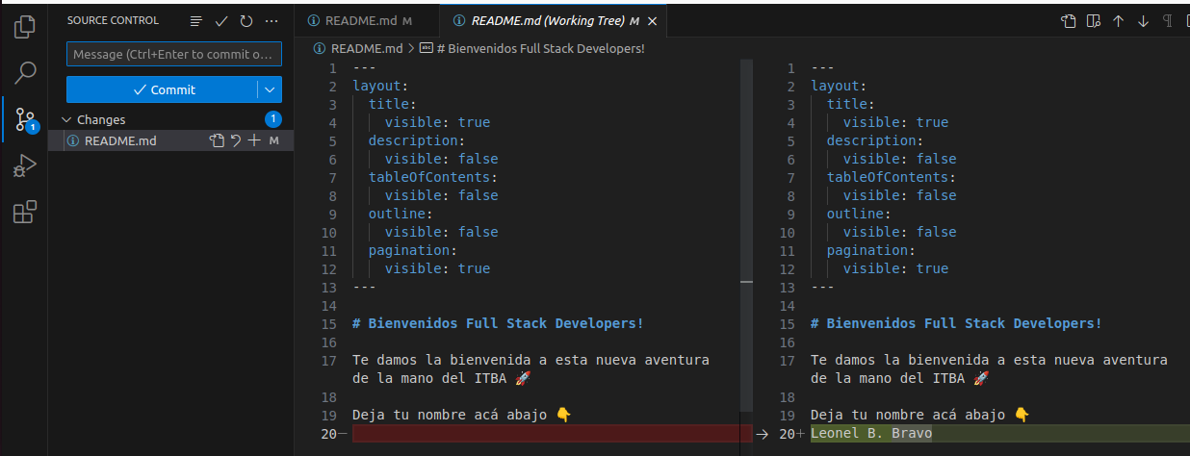Image resolution: width=1190 pixels, height=456 pixels.
Task: Go to next change with down arrow
Action: click(x=1143, y=21)
